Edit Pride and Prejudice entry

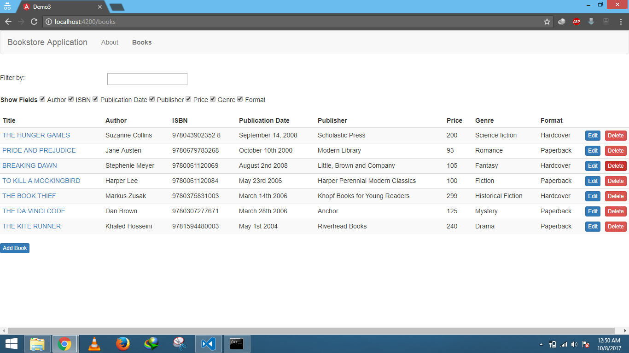pyautogui.click(x=593, y=151)
